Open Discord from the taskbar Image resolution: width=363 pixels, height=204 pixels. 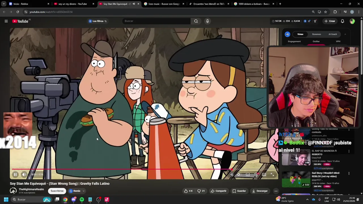point(74,199)
